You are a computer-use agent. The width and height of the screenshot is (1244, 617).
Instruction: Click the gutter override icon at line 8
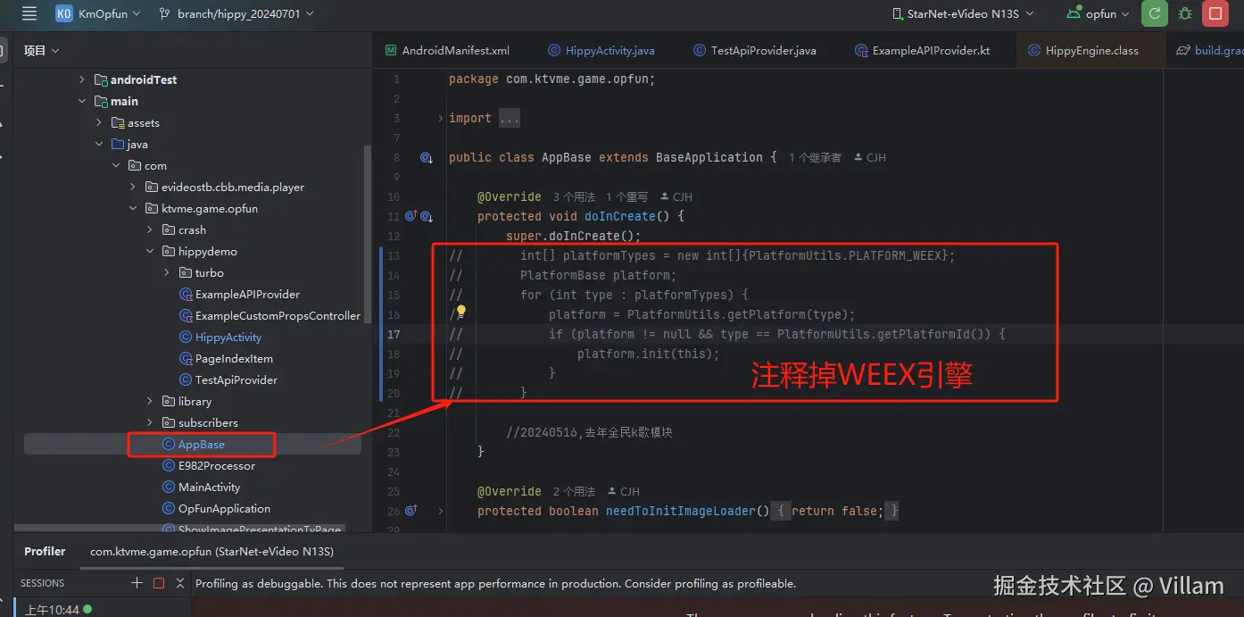point(426,158)
